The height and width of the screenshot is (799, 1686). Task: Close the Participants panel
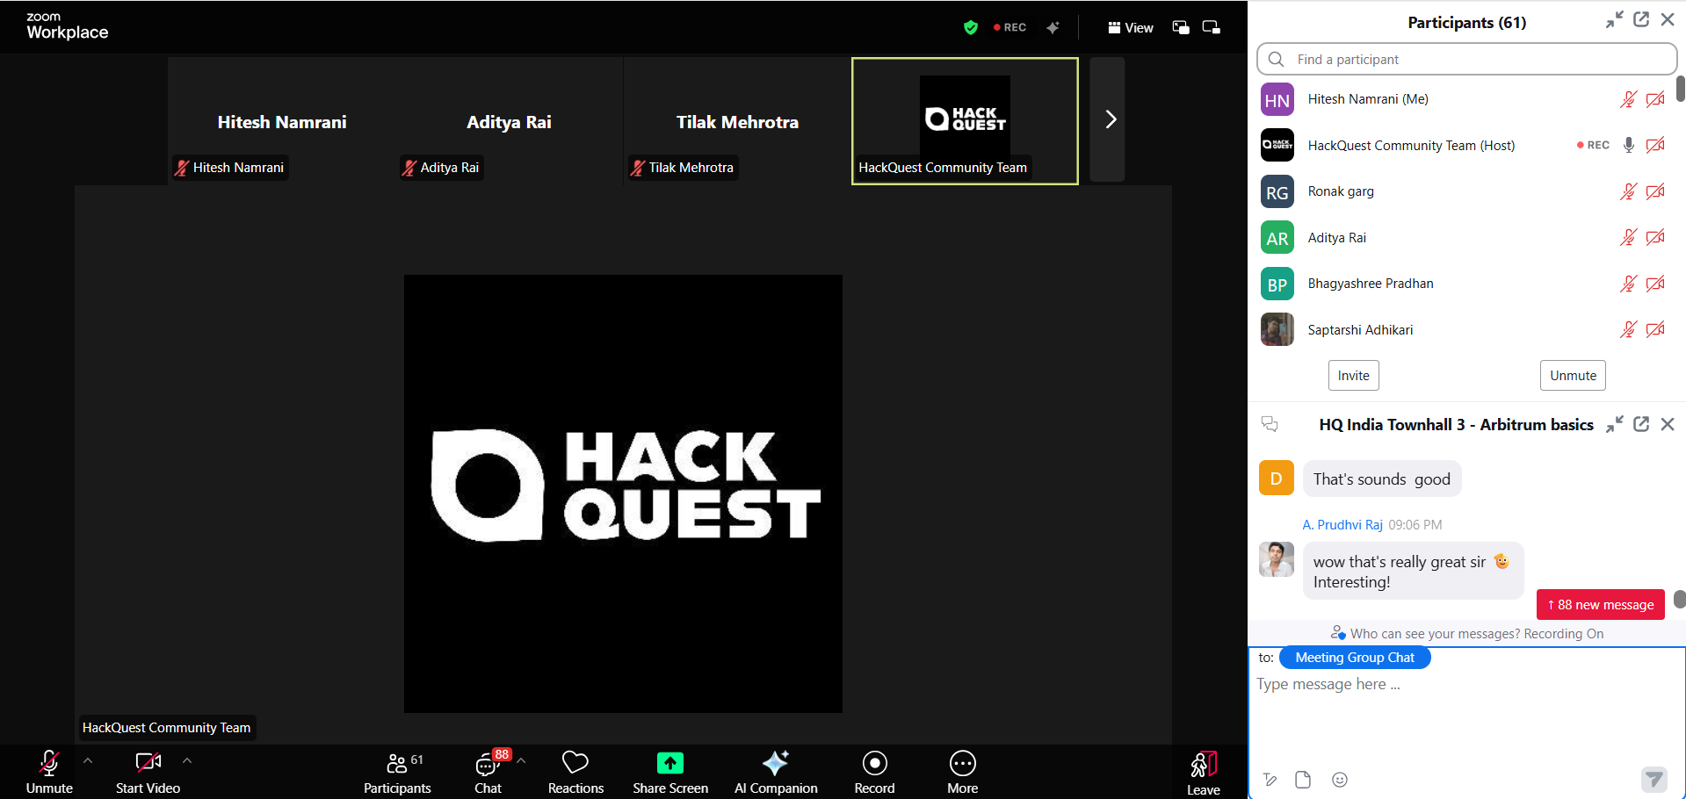[x=1668, y=20]
